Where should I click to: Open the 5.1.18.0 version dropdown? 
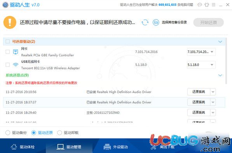click(201, 65)
